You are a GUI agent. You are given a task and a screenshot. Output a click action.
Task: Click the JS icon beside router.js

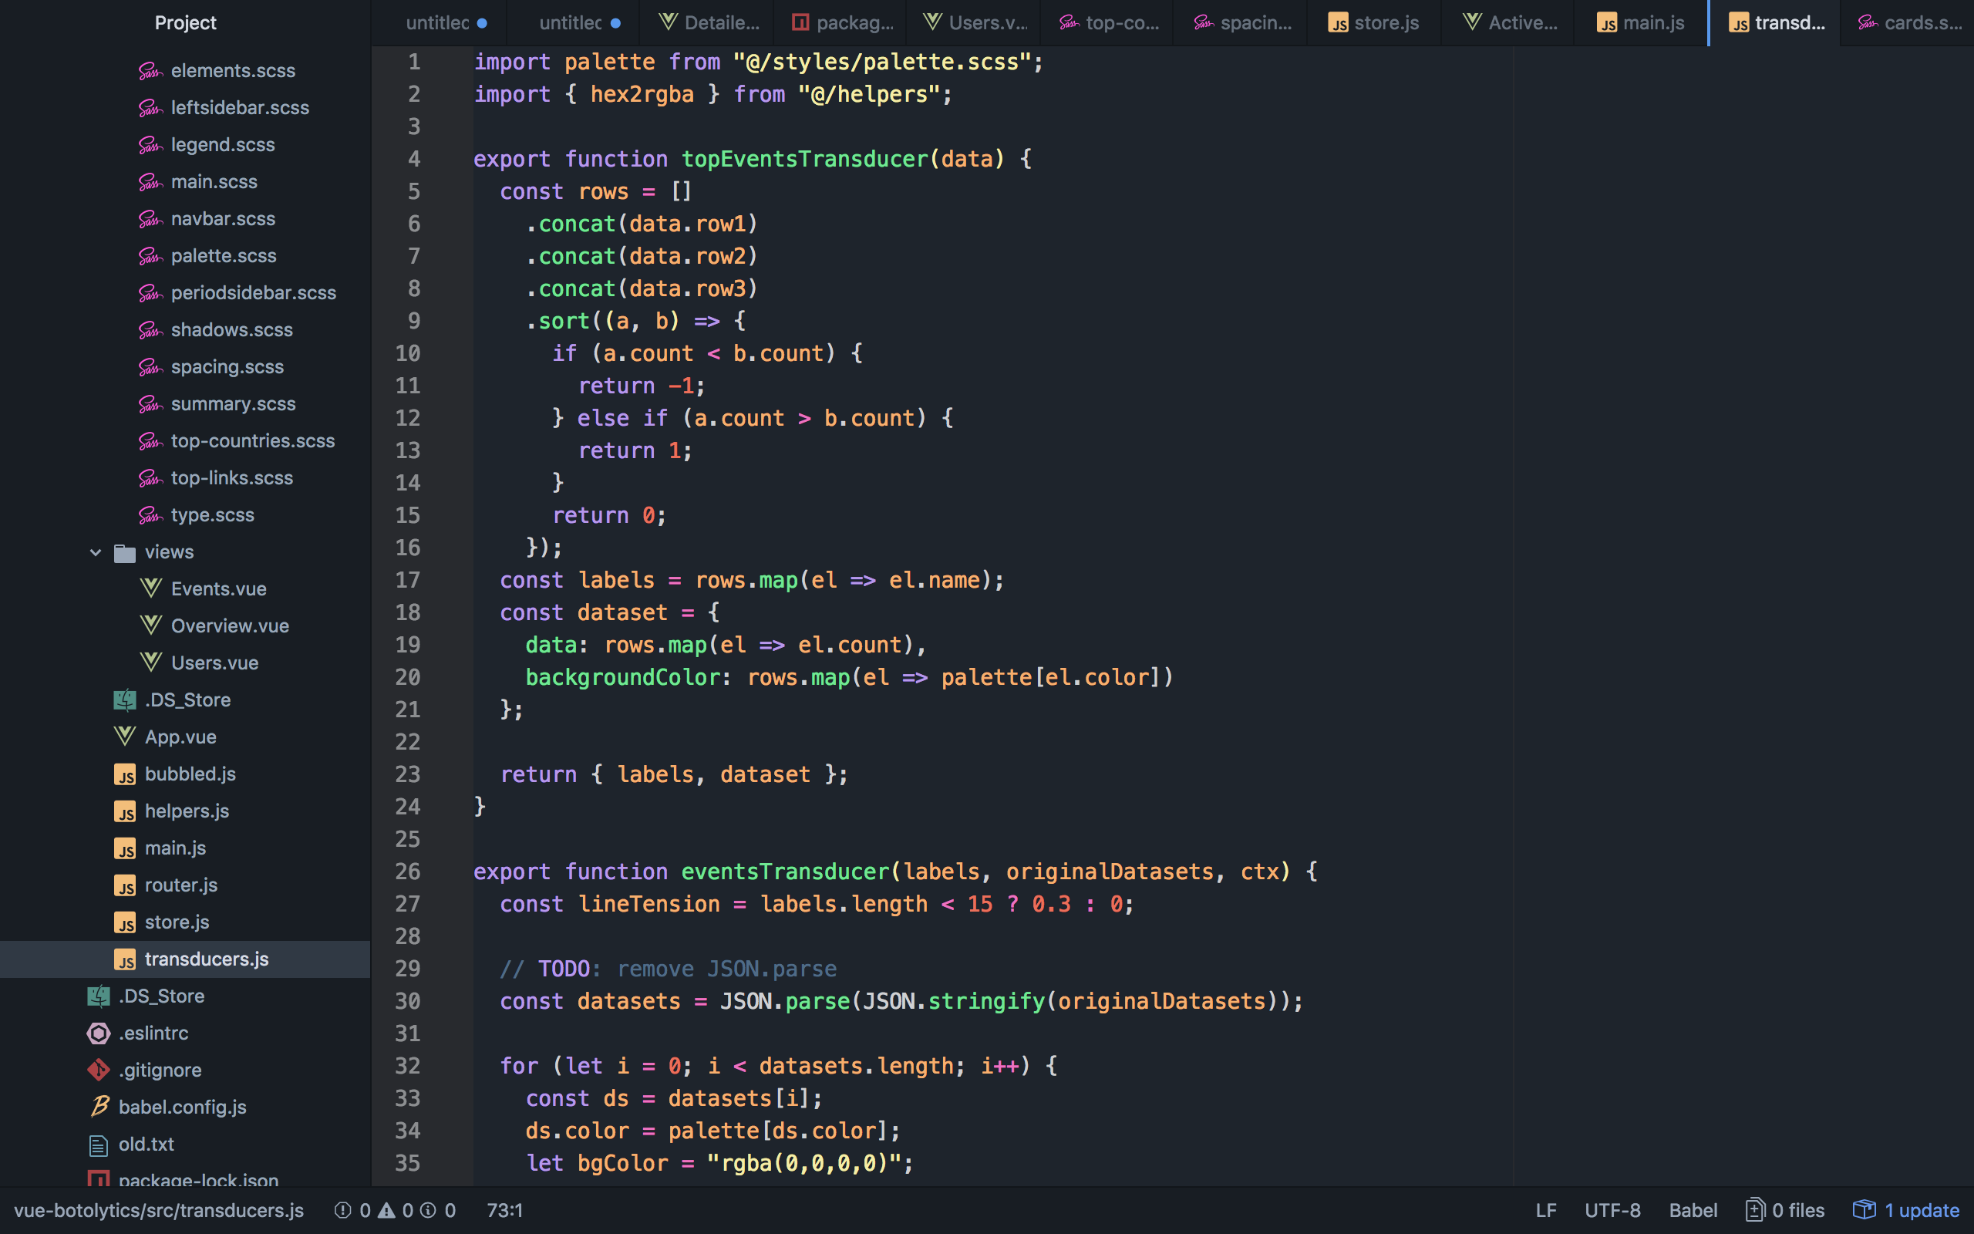[125, 885]
